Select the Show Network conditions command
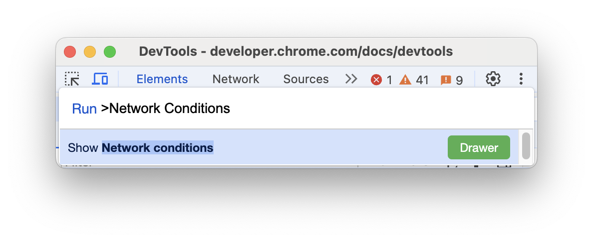Viewport: 593px width, 242px height. pos(250,148)
